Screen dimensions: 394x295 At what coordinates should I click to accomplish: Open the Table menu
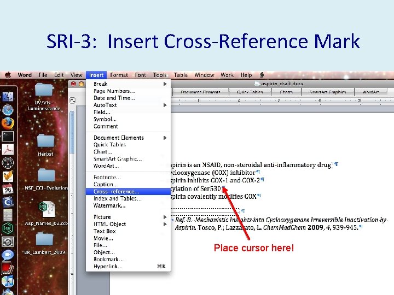coord(181,75)
